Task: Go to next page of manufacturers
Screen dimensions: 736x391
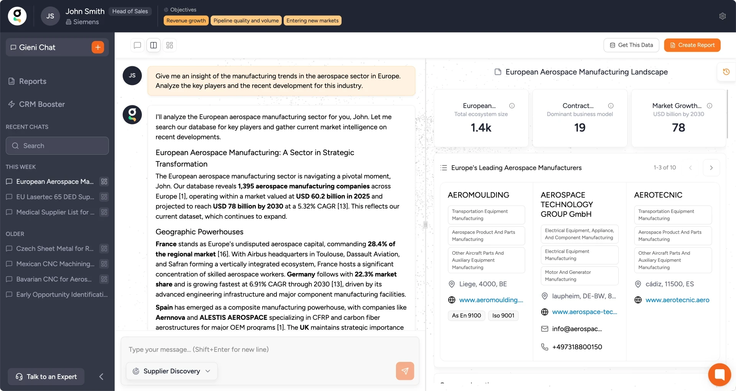Action: click(x=711, y=168)
